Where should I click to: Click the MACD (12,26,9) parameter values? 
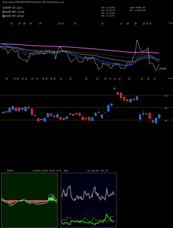click(x=47, y=171)
